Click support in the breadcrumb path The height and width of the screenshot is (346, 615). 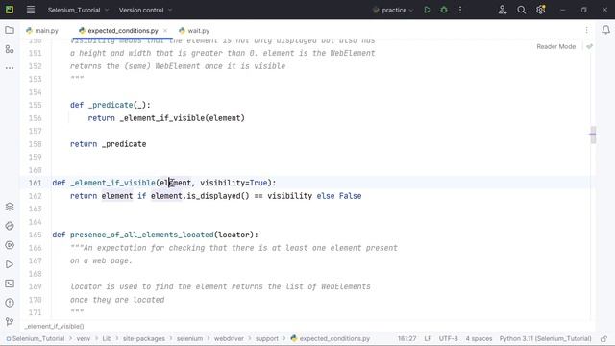coord(267,338)
